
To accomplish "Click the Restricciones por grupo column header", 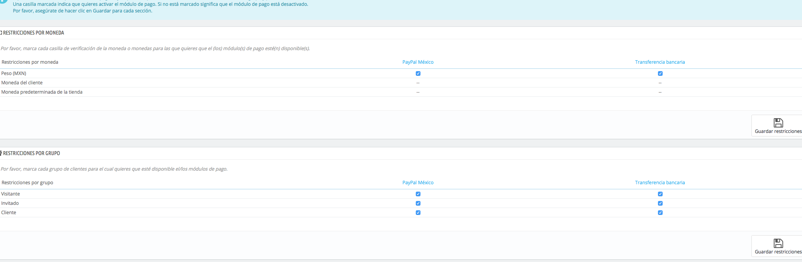I will click(x=27, y=183).
